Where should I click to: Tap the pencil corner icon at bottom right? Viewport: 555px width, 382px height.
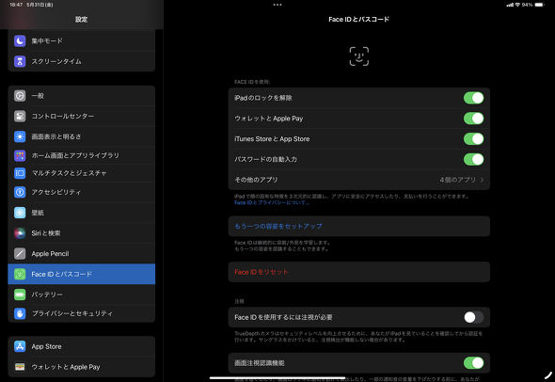click(547, 374)
